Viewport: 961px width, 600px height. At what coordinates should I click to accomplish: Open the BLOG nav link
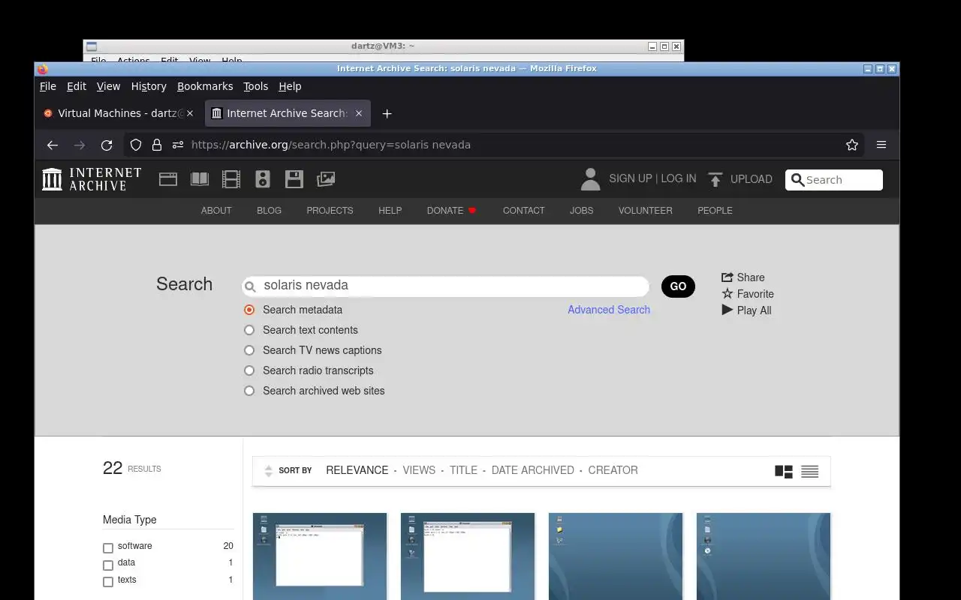pyautogui.click(x=269, y=211)
